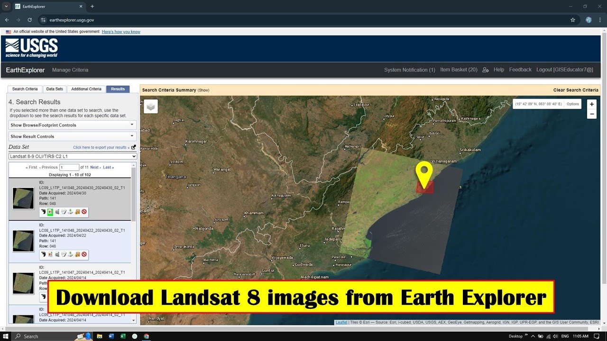Switch to Data Sets tab
Image resolution: width=607 pixels, height=341 pixels.
55,89
